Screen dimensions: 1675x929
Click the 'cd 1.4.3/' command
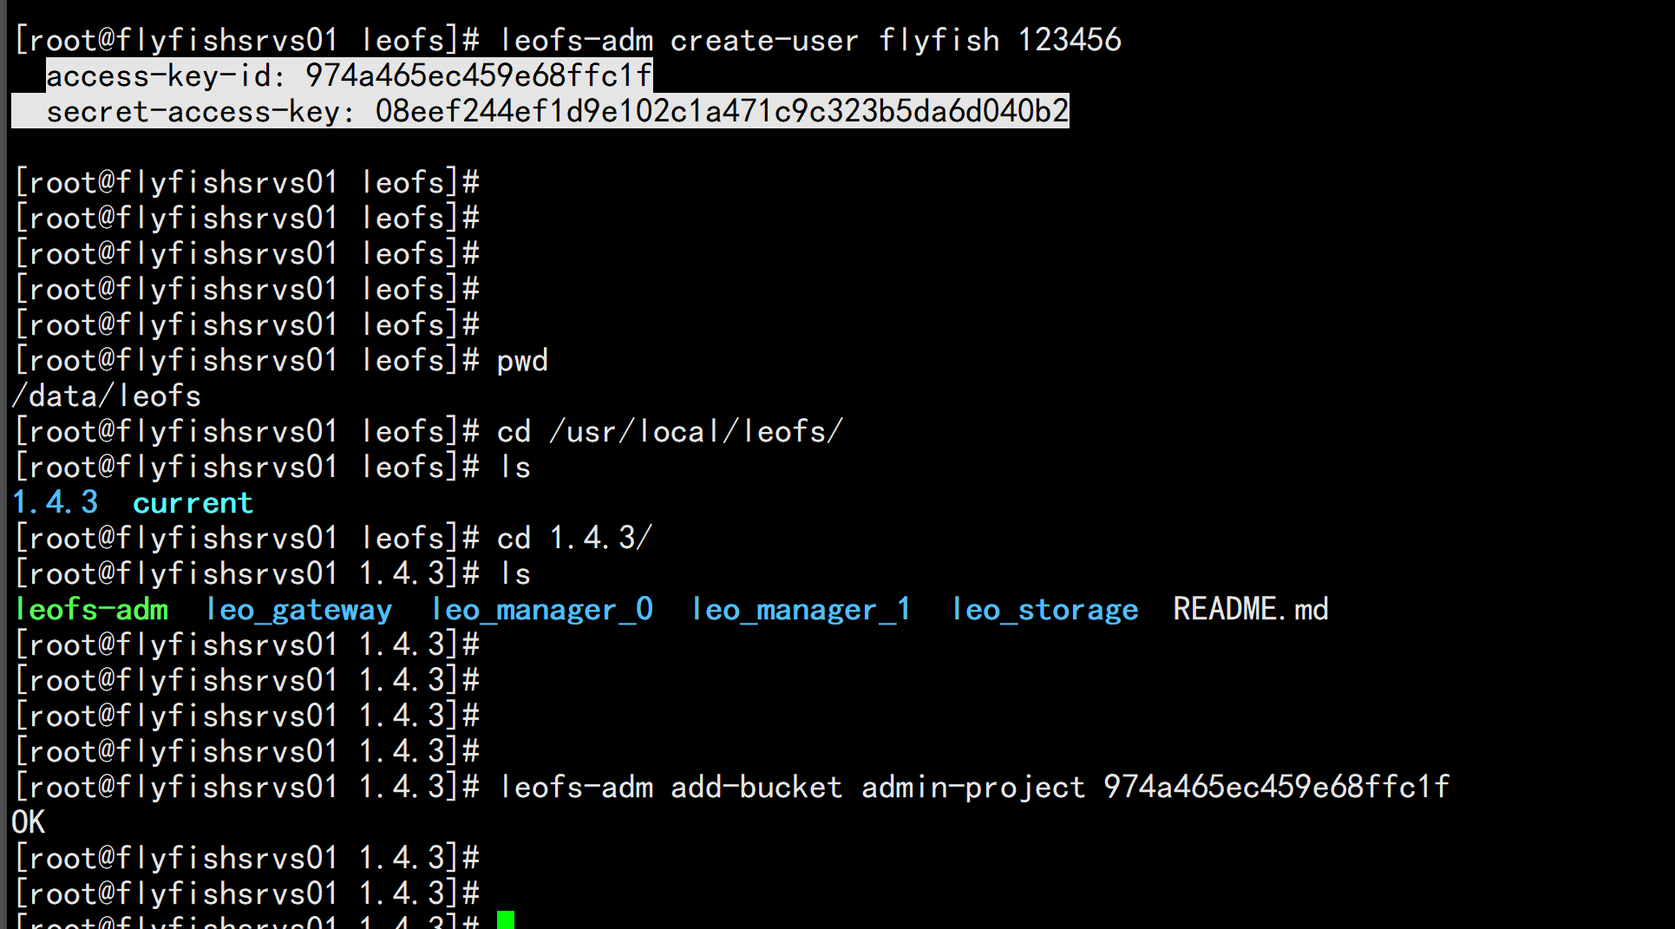coord(574,539)
